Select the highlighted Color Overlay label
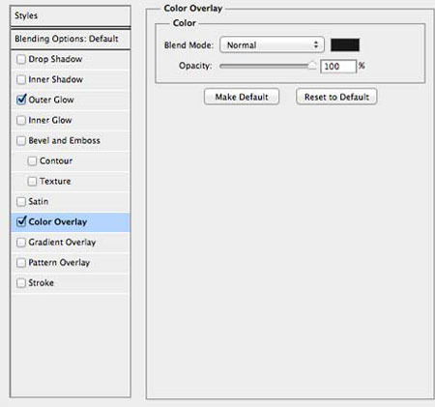 click(x=58, y=221)
